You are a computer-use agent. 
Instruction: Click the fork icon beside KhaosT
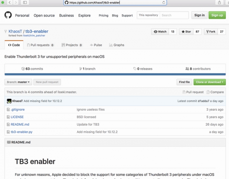point(6,31)
